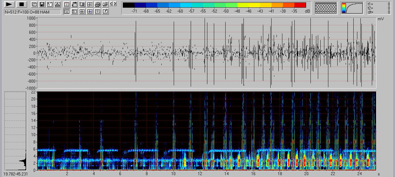Toggle the four-pane grid button with blue line
The width and height of the screenshot is (395, 177).
click(x=90, y=12)
